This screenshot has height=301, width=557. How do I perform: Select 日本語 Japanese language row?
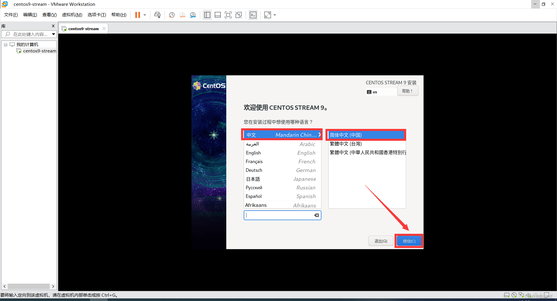(x=283, y=179)
